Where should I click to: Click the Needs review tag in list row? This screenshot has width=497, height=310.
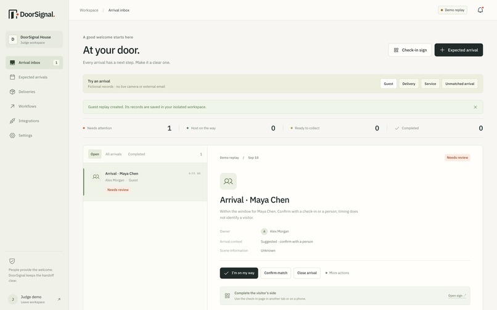118,190
